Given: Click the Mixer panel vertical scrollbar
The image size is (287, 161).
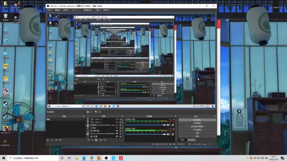Looking at the screenshot, I should coord(176,130).
